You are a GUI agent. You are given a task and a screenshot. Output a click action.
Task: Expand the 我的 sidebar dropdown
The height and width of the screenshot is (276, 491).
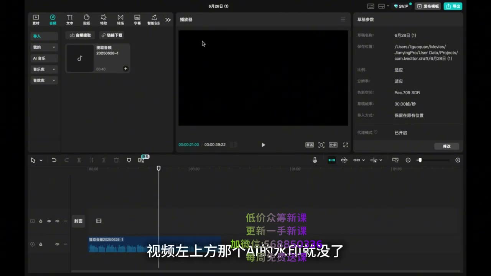pyautogui.click(x=44, y=47)
